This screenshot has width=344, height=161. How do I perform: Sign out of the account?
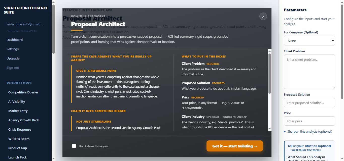[13, 68]
